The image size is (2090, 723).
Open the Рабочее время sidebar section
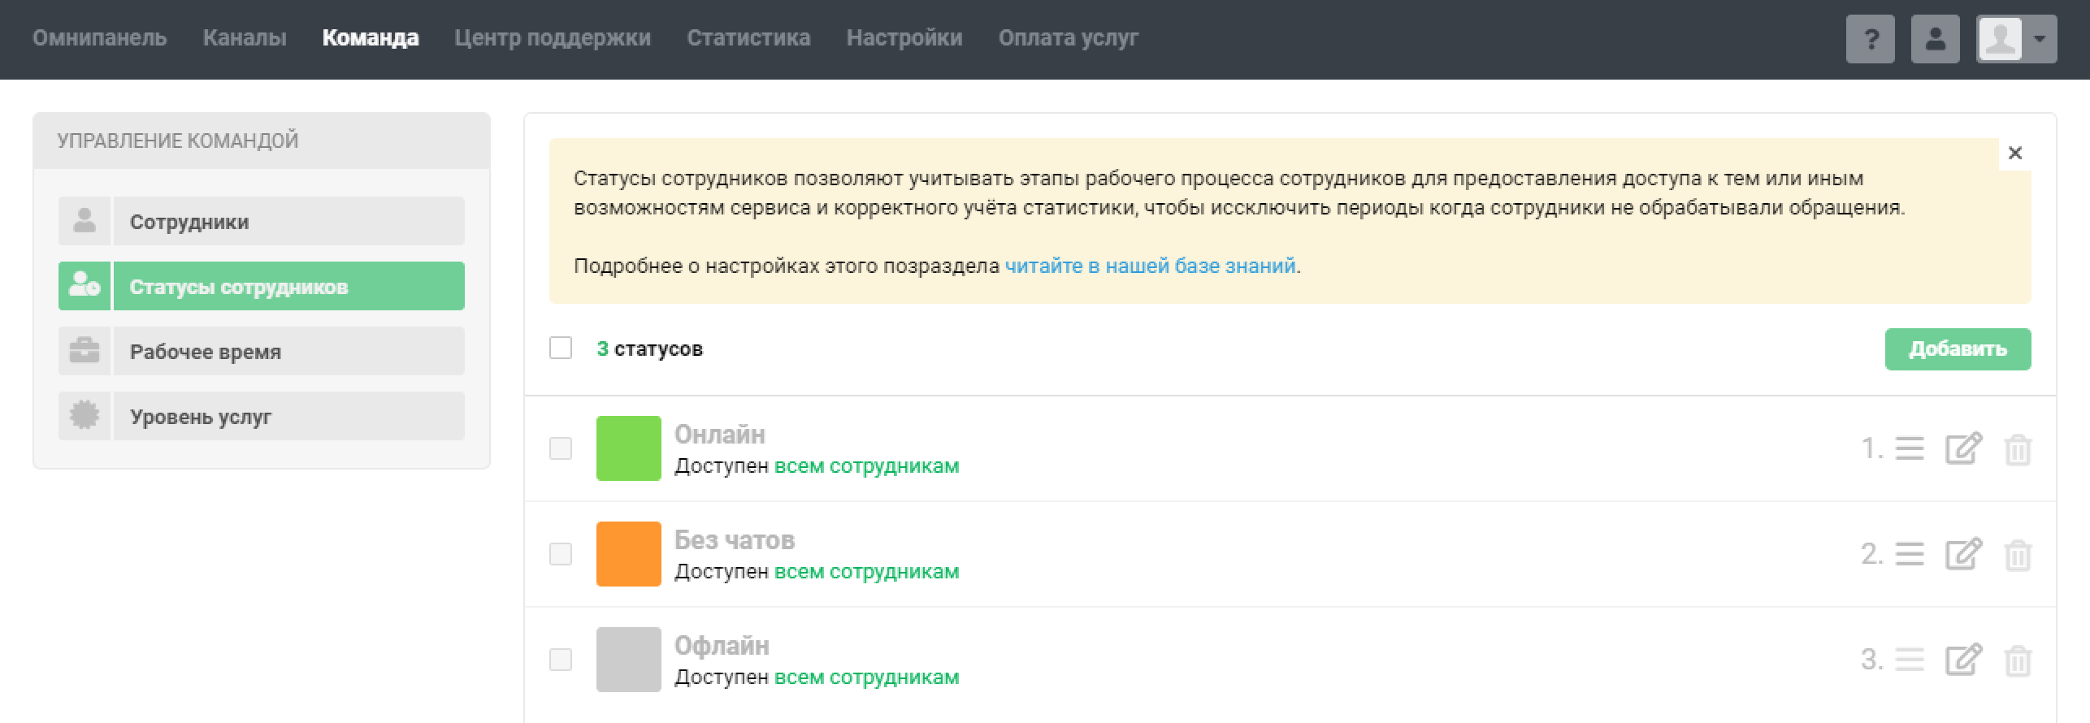pyautogui.click(x=262, y=351)
